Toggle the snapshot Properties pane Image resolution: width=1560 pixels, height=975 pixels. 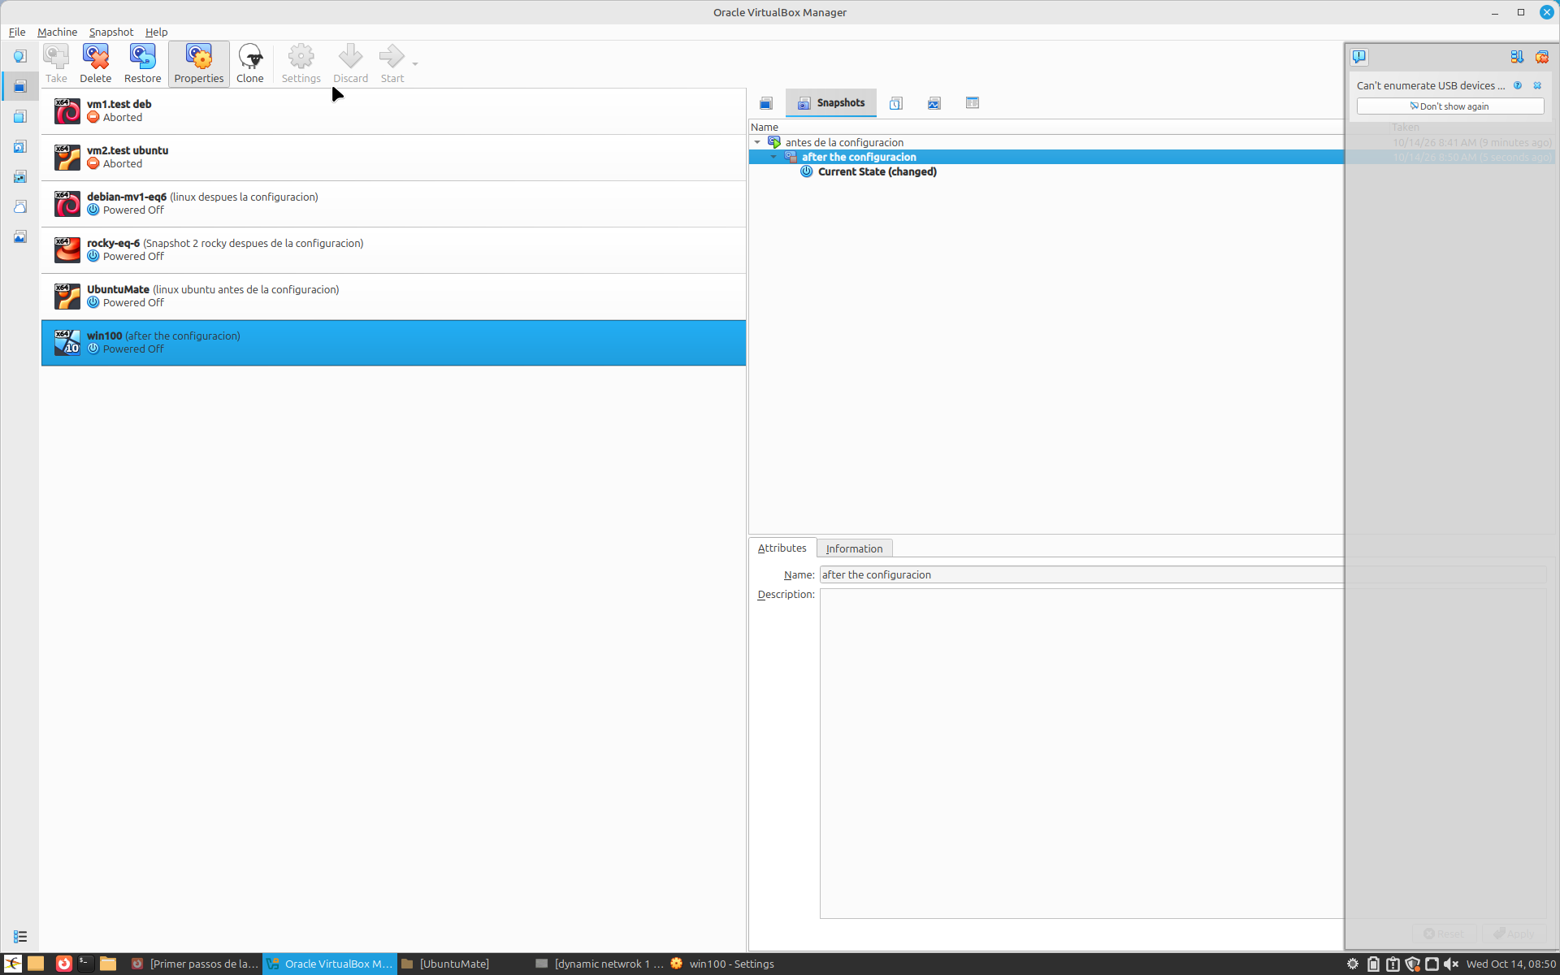point(198,63)
